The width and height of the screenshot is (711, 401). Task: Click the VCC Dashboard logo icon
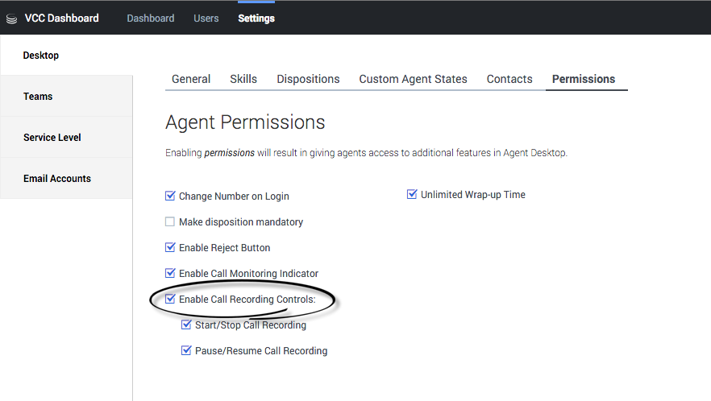coord(11,19)
